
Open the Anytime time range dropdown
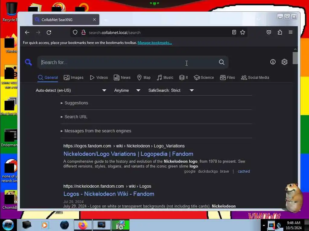(127, 90)
